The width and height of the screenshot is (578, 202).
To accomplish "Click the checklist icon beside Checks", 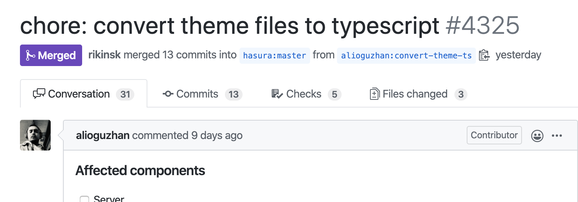I will 277,94.
